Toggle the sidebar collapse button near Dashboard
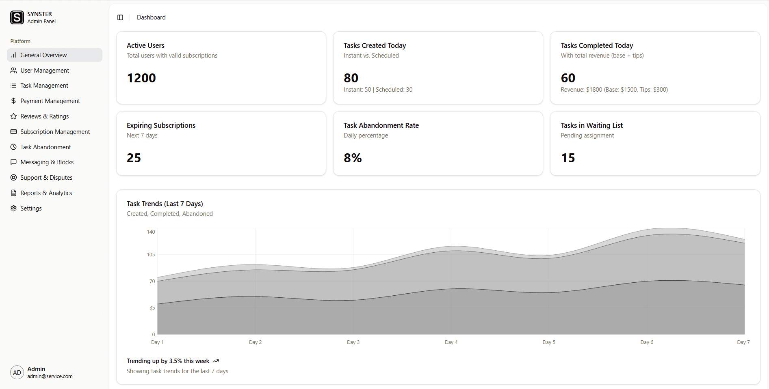 [120, 17]
